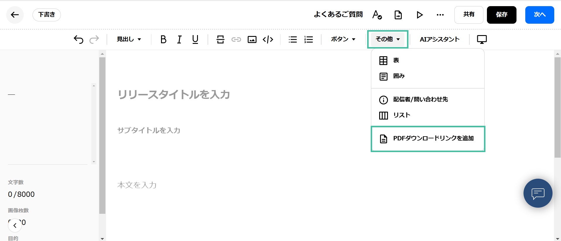Insert embed code using the code icon
Image resolution: width=561 pixels, height=241 pixels.
(x=268, y=39)
